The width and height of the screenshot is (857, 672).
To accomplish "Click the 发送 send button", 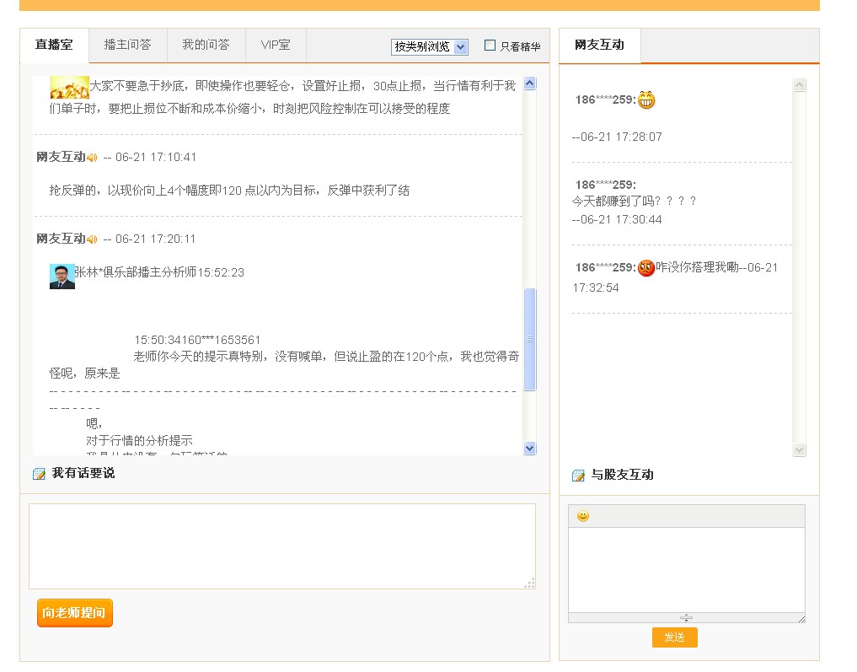I will coord(674,637).
